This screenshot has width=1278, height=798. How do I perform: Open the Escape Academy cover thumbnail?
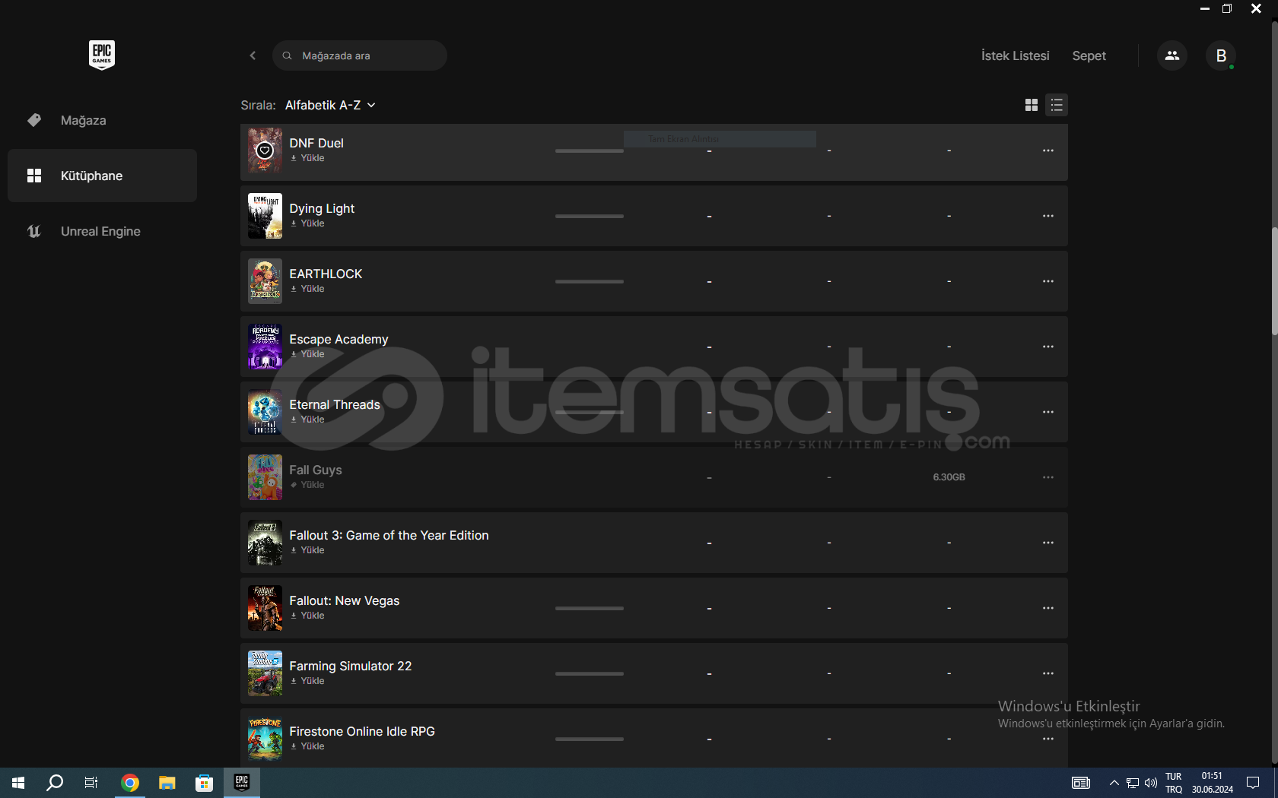click(265, 347)
